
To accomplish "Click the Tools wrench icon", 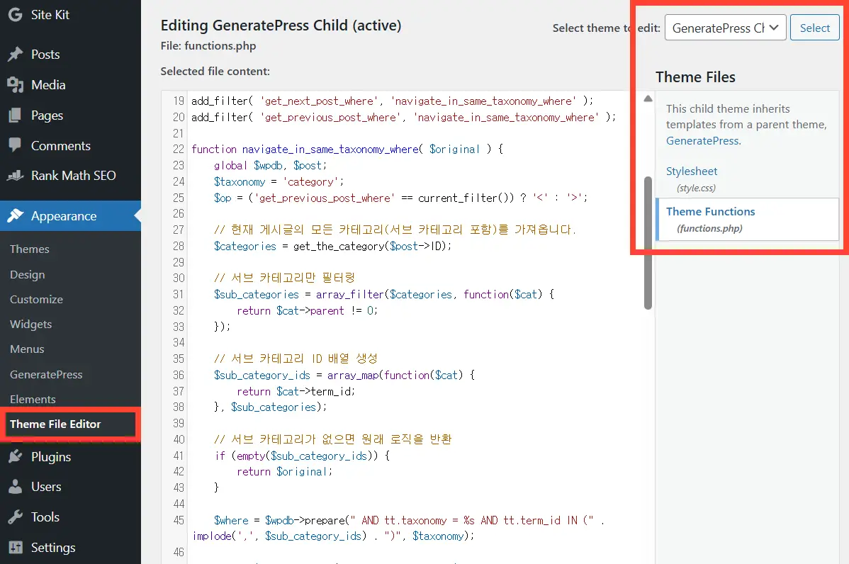I will (15, 517).
